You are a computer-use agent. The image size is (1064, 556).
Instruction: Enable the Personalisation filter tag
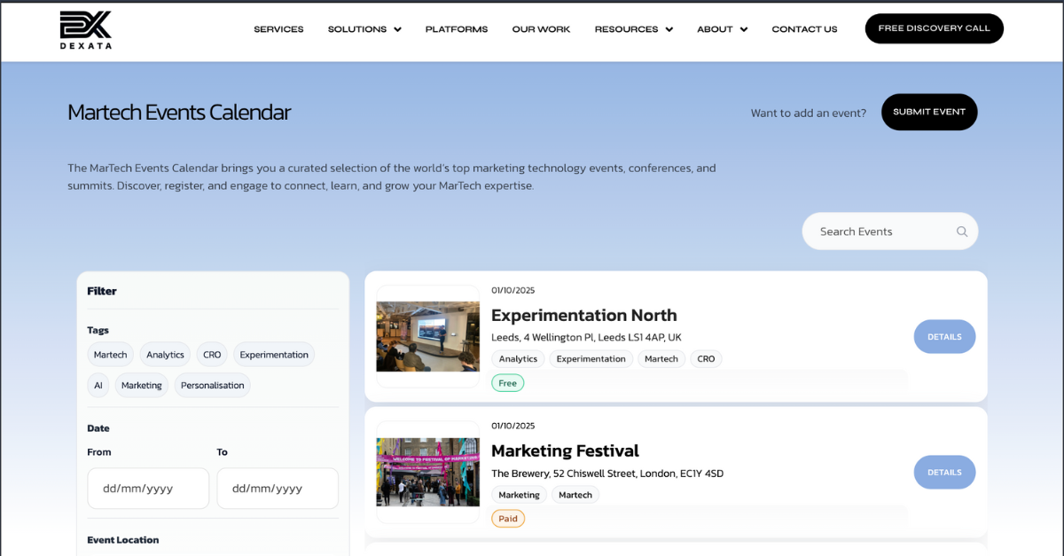(212, 385)
